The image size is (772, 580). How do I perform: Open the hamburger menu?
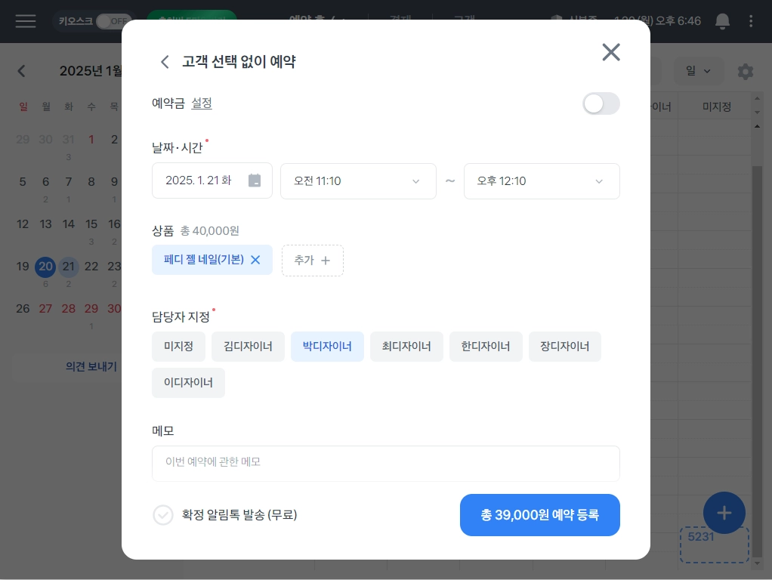[26, 21]
